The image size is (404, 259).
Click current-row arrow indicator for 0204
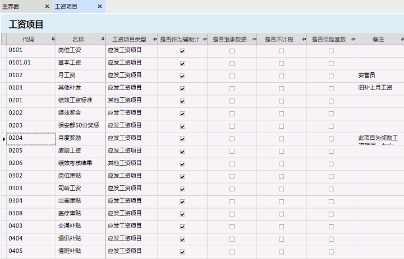(4, 139)
